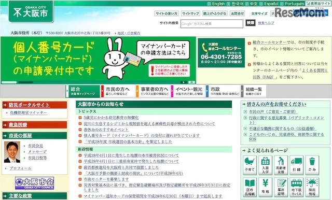This screenshot has width=332, height=200.
Task: Open the 大阪市予算の概要と財政の現状 link
Action: pyautogui.click(x=133, y=174)
